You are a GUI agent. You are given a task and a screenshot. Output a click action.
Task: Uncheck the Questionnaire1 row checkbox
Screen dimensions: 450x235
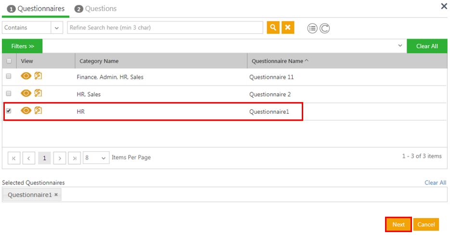click(x=9, y=111)
